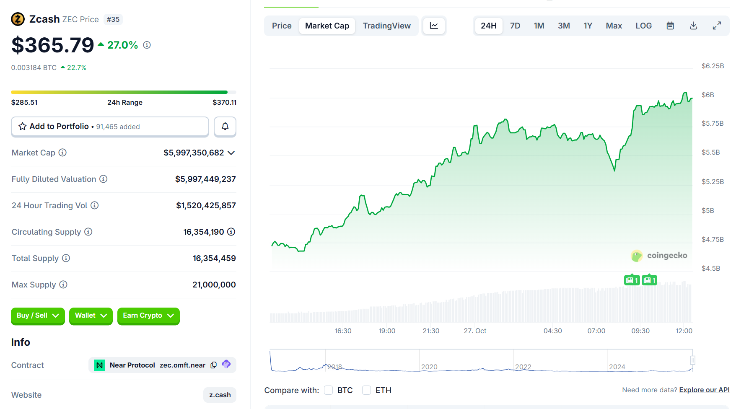Open the Earn Crypto dropdown
749x409 pixels.
coord(148,316)
